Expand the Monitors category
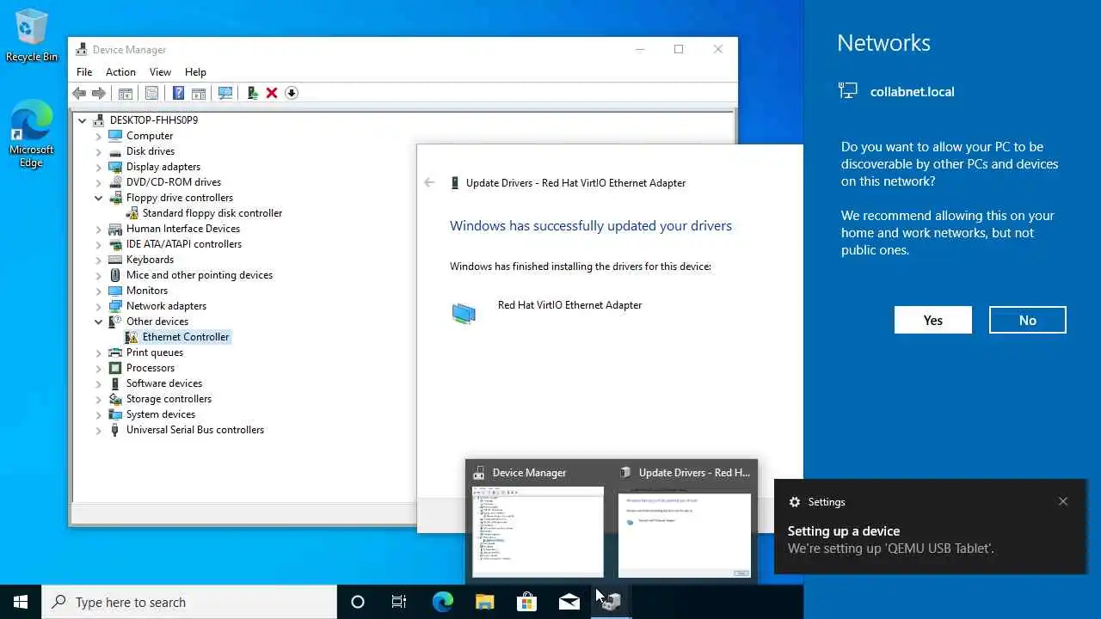 [99, 291]
